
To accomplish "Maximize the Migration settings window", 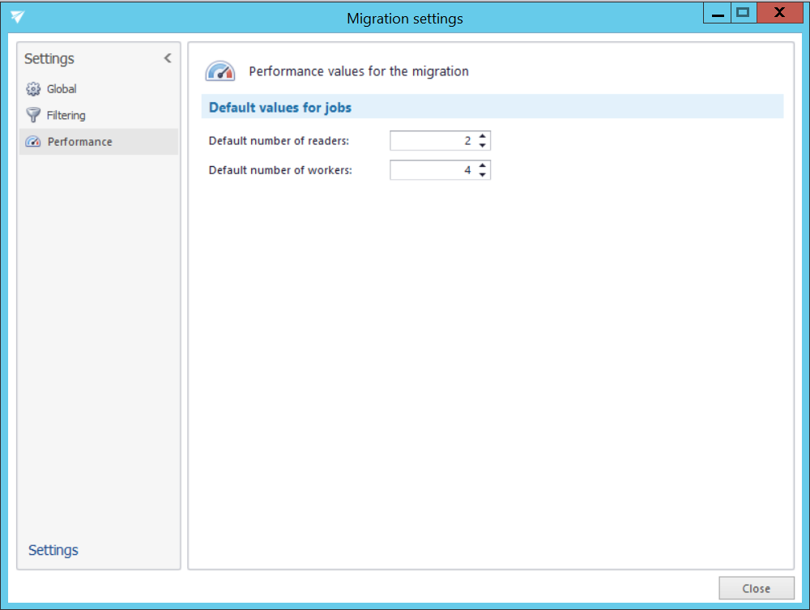I will [x=742, y=12].
